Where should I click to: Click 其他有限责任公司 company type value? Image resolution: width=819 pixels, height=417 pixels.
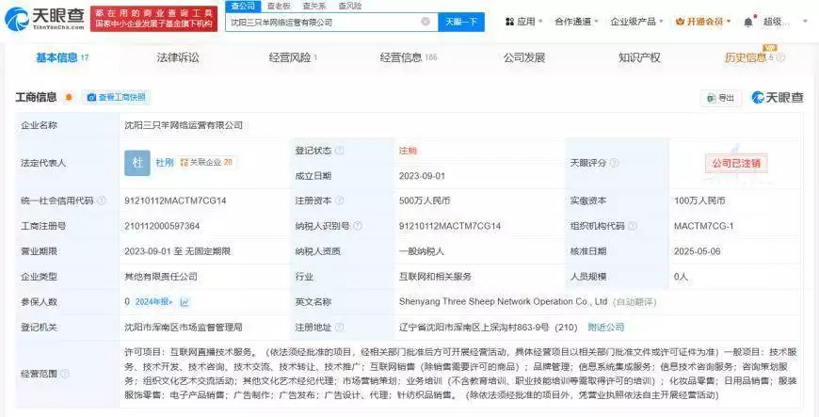(161, 277)
